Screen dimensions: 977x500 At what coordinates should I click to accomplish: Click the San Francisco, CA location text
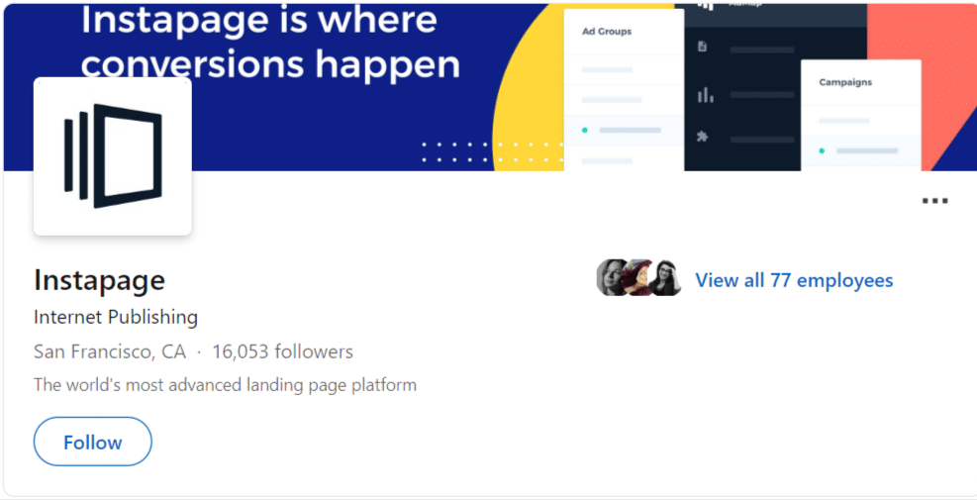pos(110,351)
